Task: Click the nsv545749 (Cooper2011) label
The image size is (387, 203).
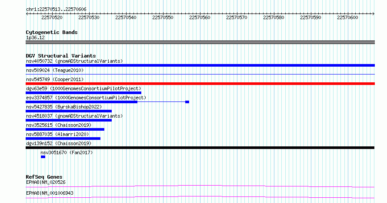Action: [x=55, y=79]
